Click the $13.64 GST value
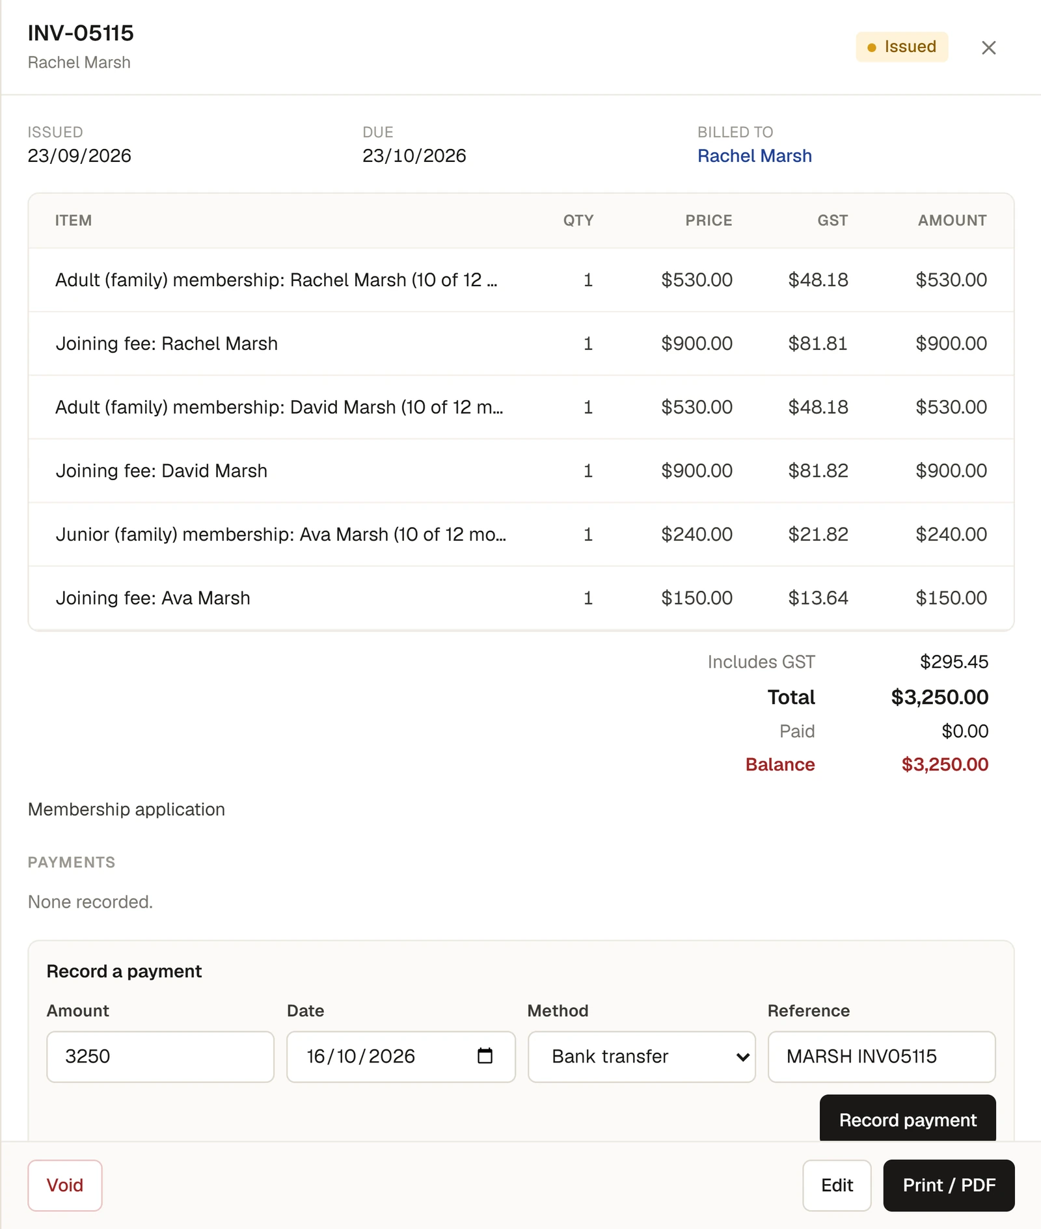This screenshot has width=1041, height=1229. point(818,598)
